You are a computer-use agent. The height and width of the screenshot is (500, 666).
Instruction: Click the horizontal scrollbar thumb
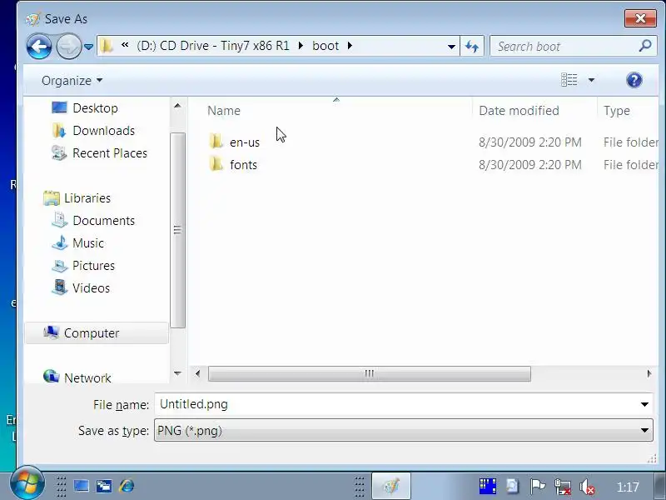tap(369, 373)
